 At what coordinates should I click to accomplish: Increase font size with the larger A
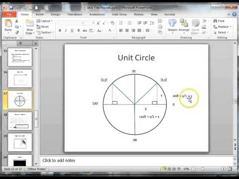[x=98, y=23]
